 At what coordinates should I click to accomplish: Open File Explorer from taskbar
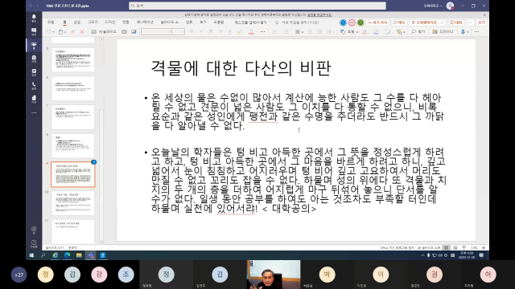coord(79,255)
